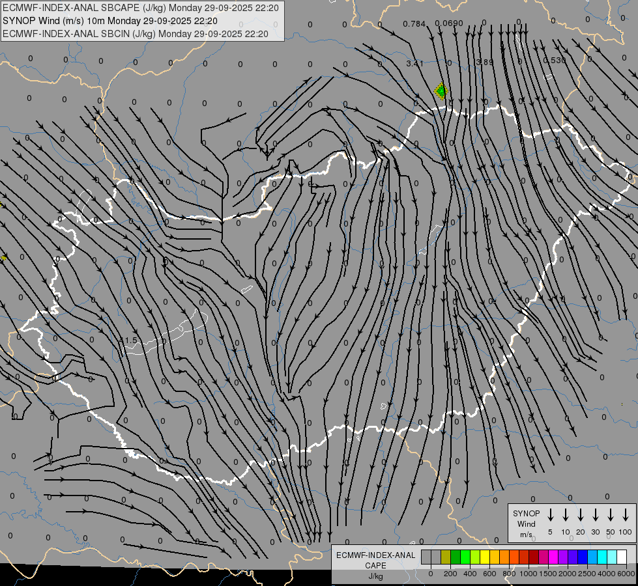The height and width of the screenshot is (586, 638).
Task: Select the magenta CAPE legend swatch
Action: [x=554, y=557]
